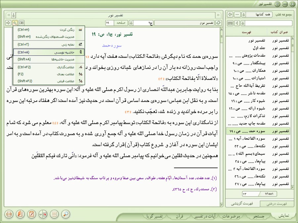This screenshot has height=223, width=298.
Task: Click the text pane vertical scrollbar
Action: click(x=221, y=117)
